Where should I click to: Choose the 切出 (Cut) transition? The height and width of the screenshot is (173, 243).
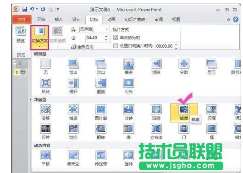73,66
